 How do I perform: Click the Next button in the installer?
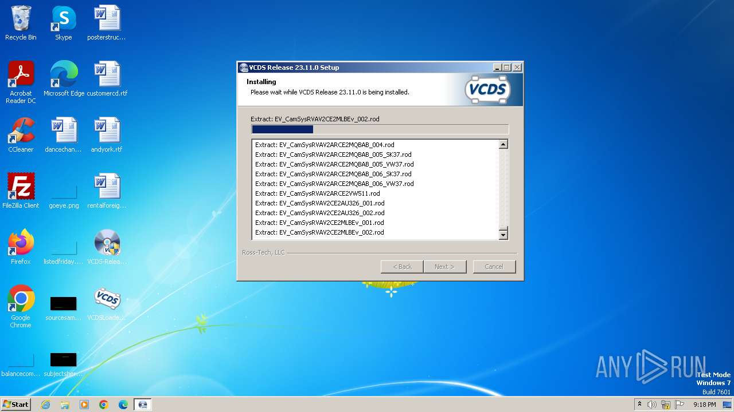(444, 267)
